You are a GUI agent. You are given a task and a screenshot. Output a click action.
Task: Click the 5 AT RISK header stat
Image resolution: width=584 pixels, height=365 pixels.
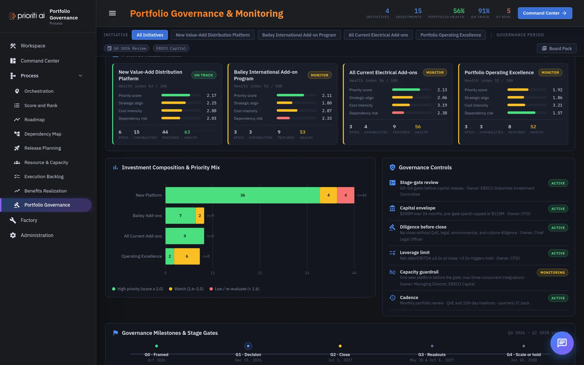click(503, 13)
